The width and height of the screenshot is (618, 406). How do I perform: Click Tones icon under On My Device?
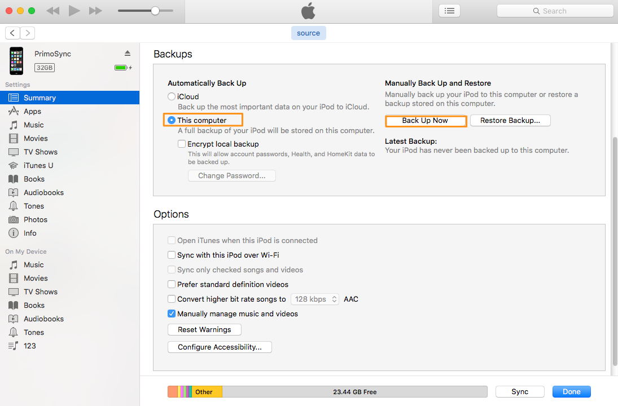coord(14,332)
